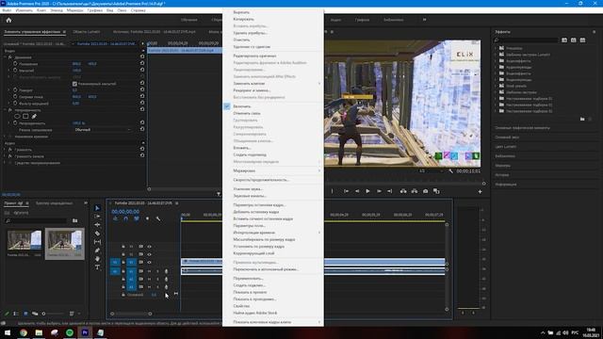Open the program monitor button editor plus
Viewport: 603px width, 339px height.
pos(480,191)
